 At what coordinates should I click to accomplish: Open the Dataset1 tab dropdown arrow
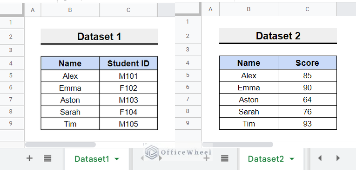point(117,159)
